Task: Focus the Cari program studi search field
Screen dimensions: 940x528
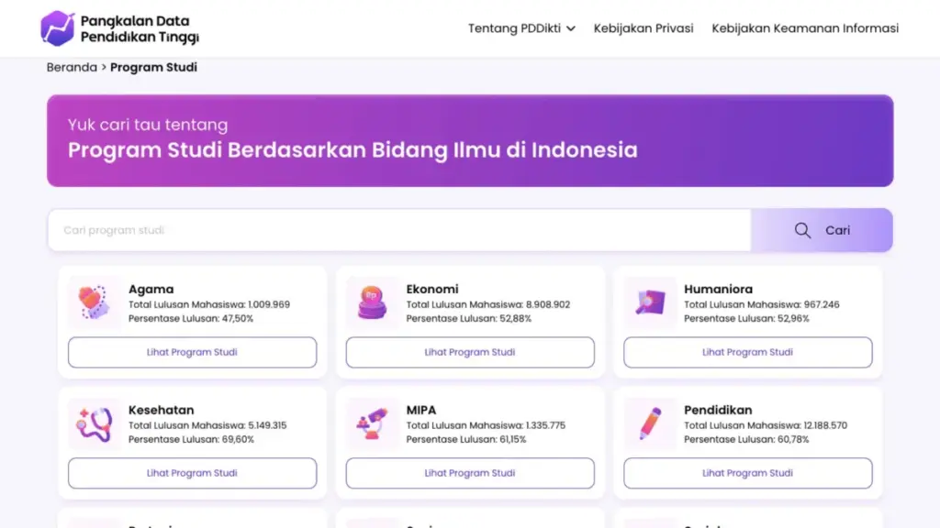Action: tap(399, 230)
